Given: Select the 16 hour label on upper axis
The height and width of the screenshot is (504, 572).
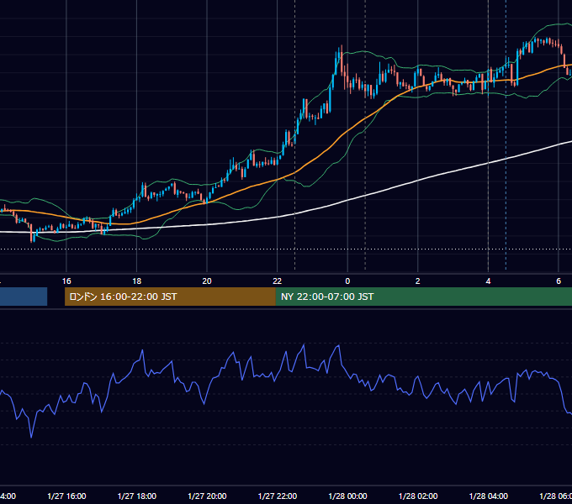Looking at the screenshot, I should click(66, 281).
